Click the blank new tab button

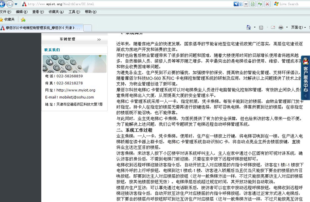click(x=87, y=28)
